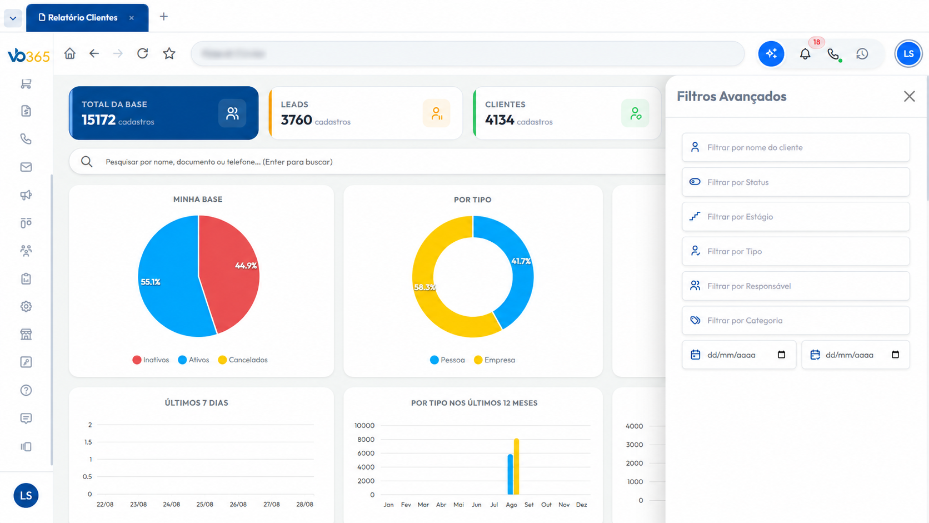
Task: Open the clipboard report sidebar icon
Action: tap(26, 278)
